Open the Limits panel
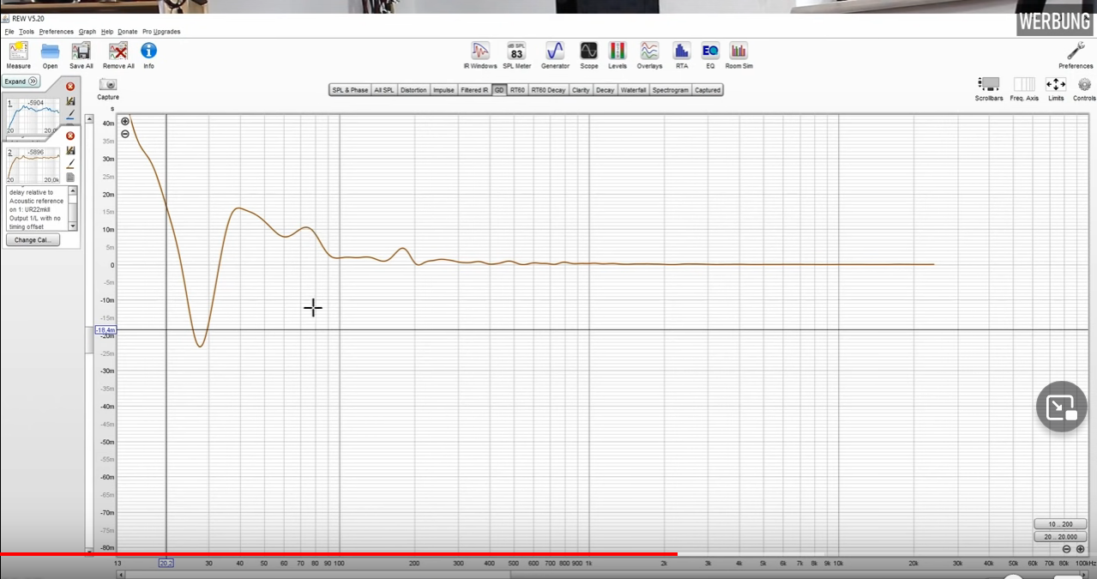1097x579 pixels. (1055, 87)
